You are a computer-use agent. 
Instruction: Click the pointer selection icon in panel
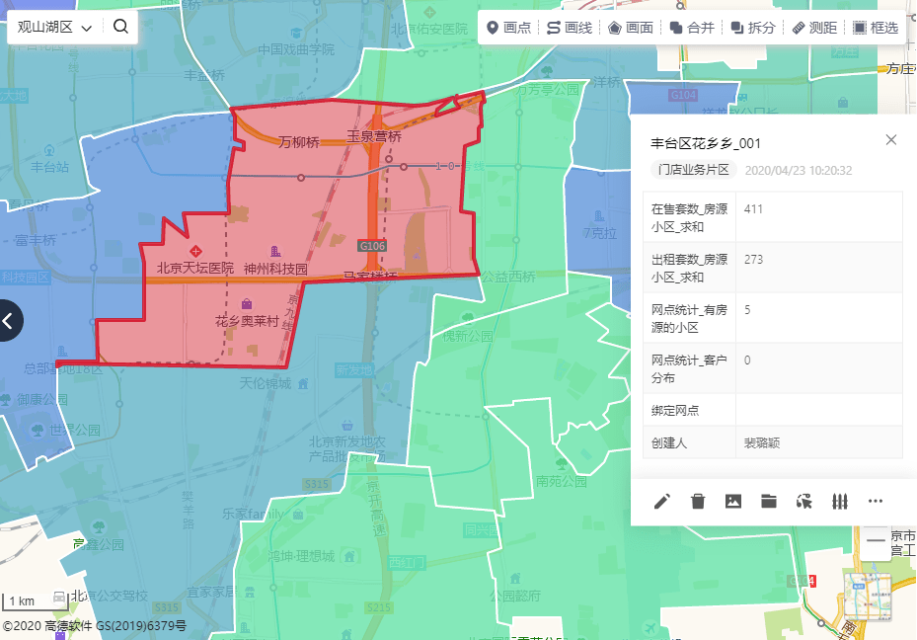[804, 502]
